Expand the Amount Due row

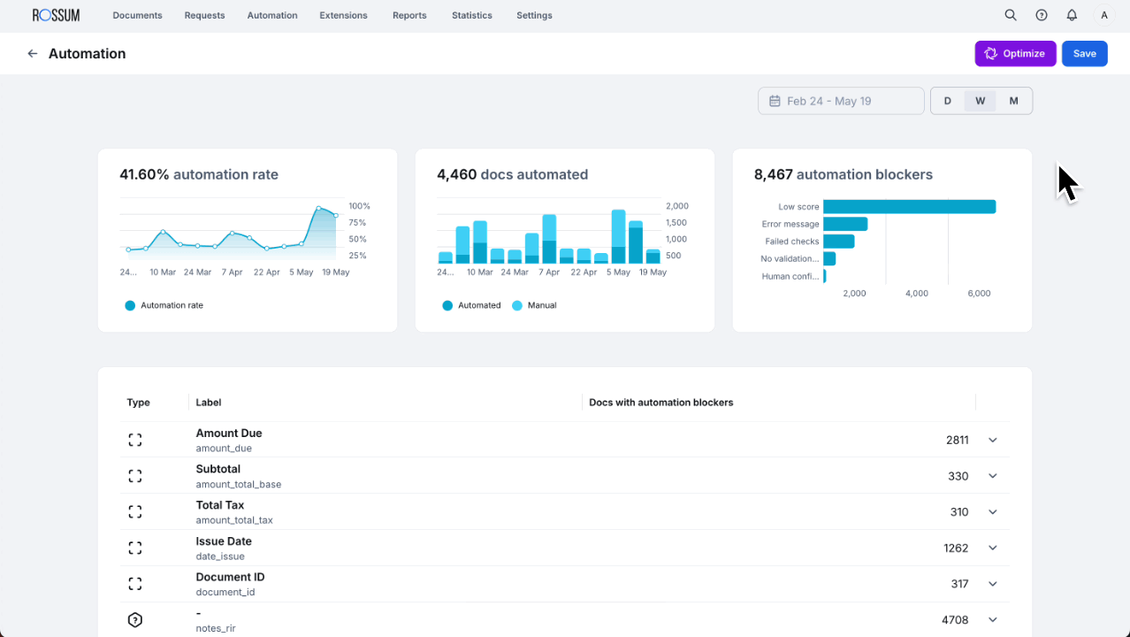(x=992, y=440)
